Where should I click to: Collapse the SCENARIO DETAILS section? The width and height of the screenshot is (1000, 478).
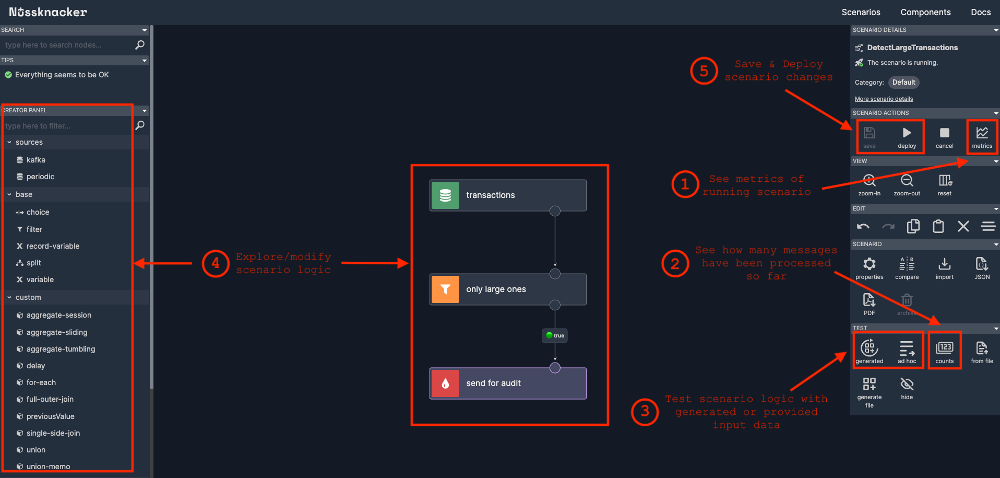pos(995,30)
